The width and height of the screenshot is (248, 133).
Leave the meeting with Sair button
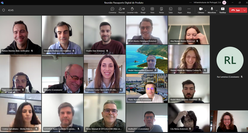(x=235, y=10)
